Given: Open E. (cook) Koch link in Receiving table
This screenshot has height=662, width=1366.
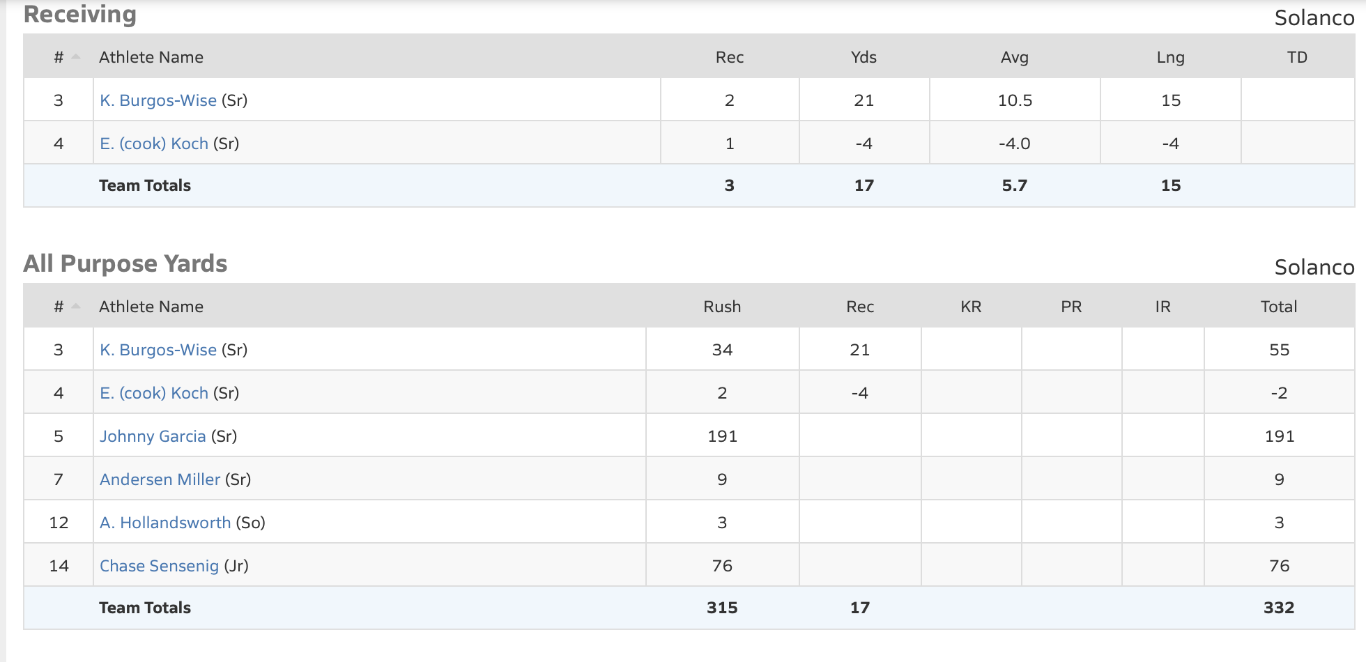Looking at the screenshot, I should 154,144.
